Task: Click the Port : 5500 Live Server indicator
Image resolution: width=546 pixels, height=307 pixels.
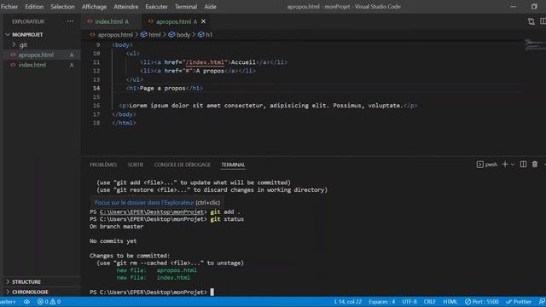Action: [x=481, y=302]
